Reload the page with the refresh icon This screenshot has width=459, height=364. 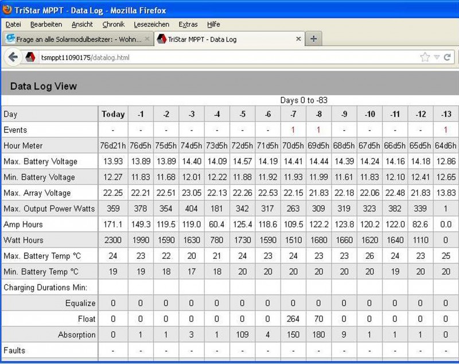click(x=447, y=57)
